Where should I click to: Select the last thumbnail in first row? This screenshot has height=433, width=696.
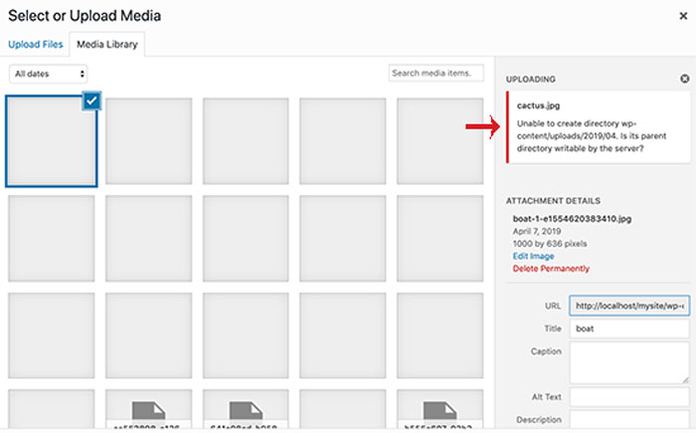(x=440, y=141)
